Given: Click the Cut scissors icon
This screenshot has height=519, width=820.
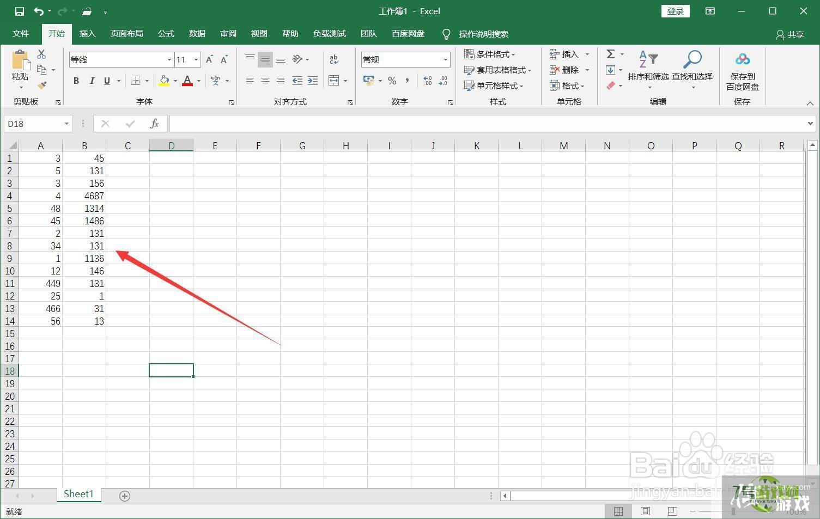Looking at the screenshot, I should (x=41, y=54).
